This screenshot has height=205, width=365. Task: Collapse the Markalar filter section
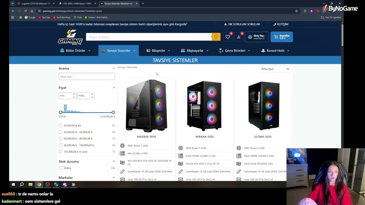tap(114, 178)
